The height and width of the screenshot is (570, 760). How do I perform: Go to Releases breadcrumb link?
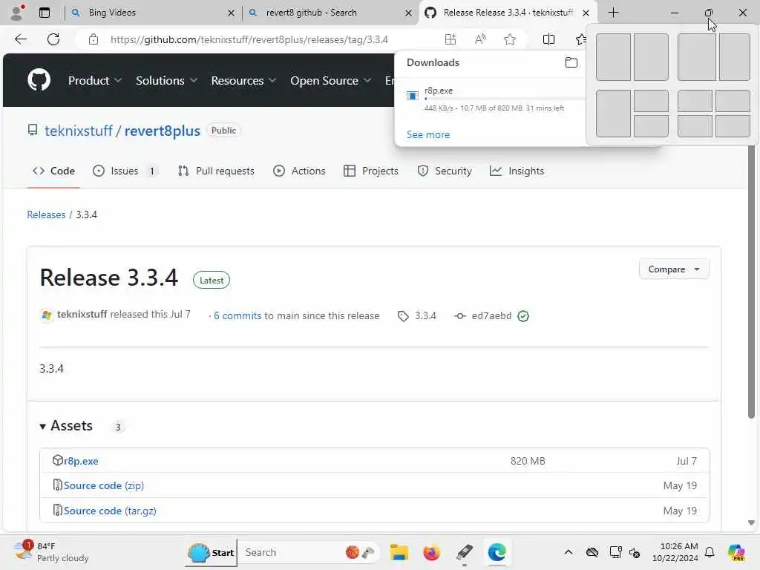tap(46, 214)
